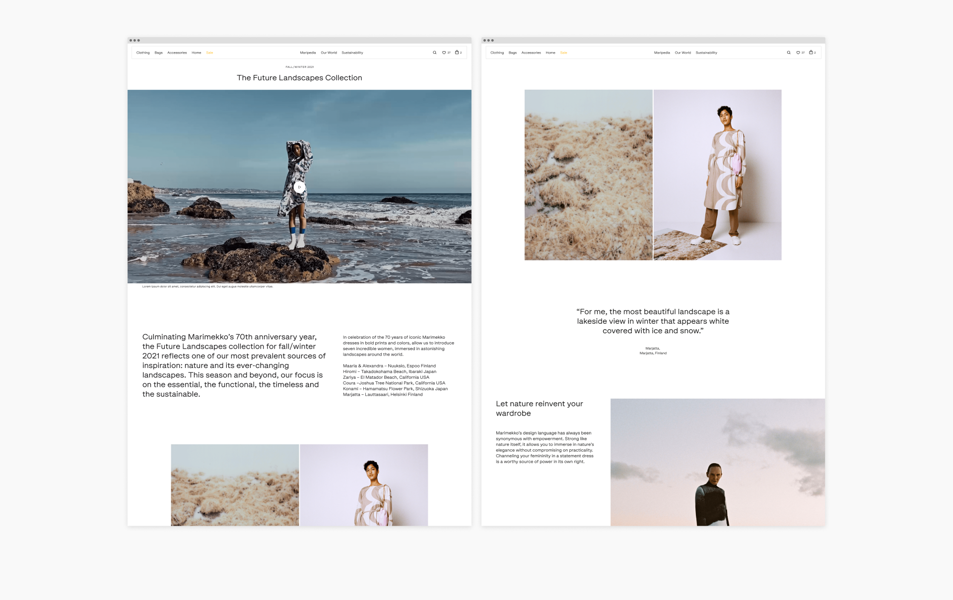Open wishlist heart in right window
Viewport: 953px width, 600px height.
[798, 53]
